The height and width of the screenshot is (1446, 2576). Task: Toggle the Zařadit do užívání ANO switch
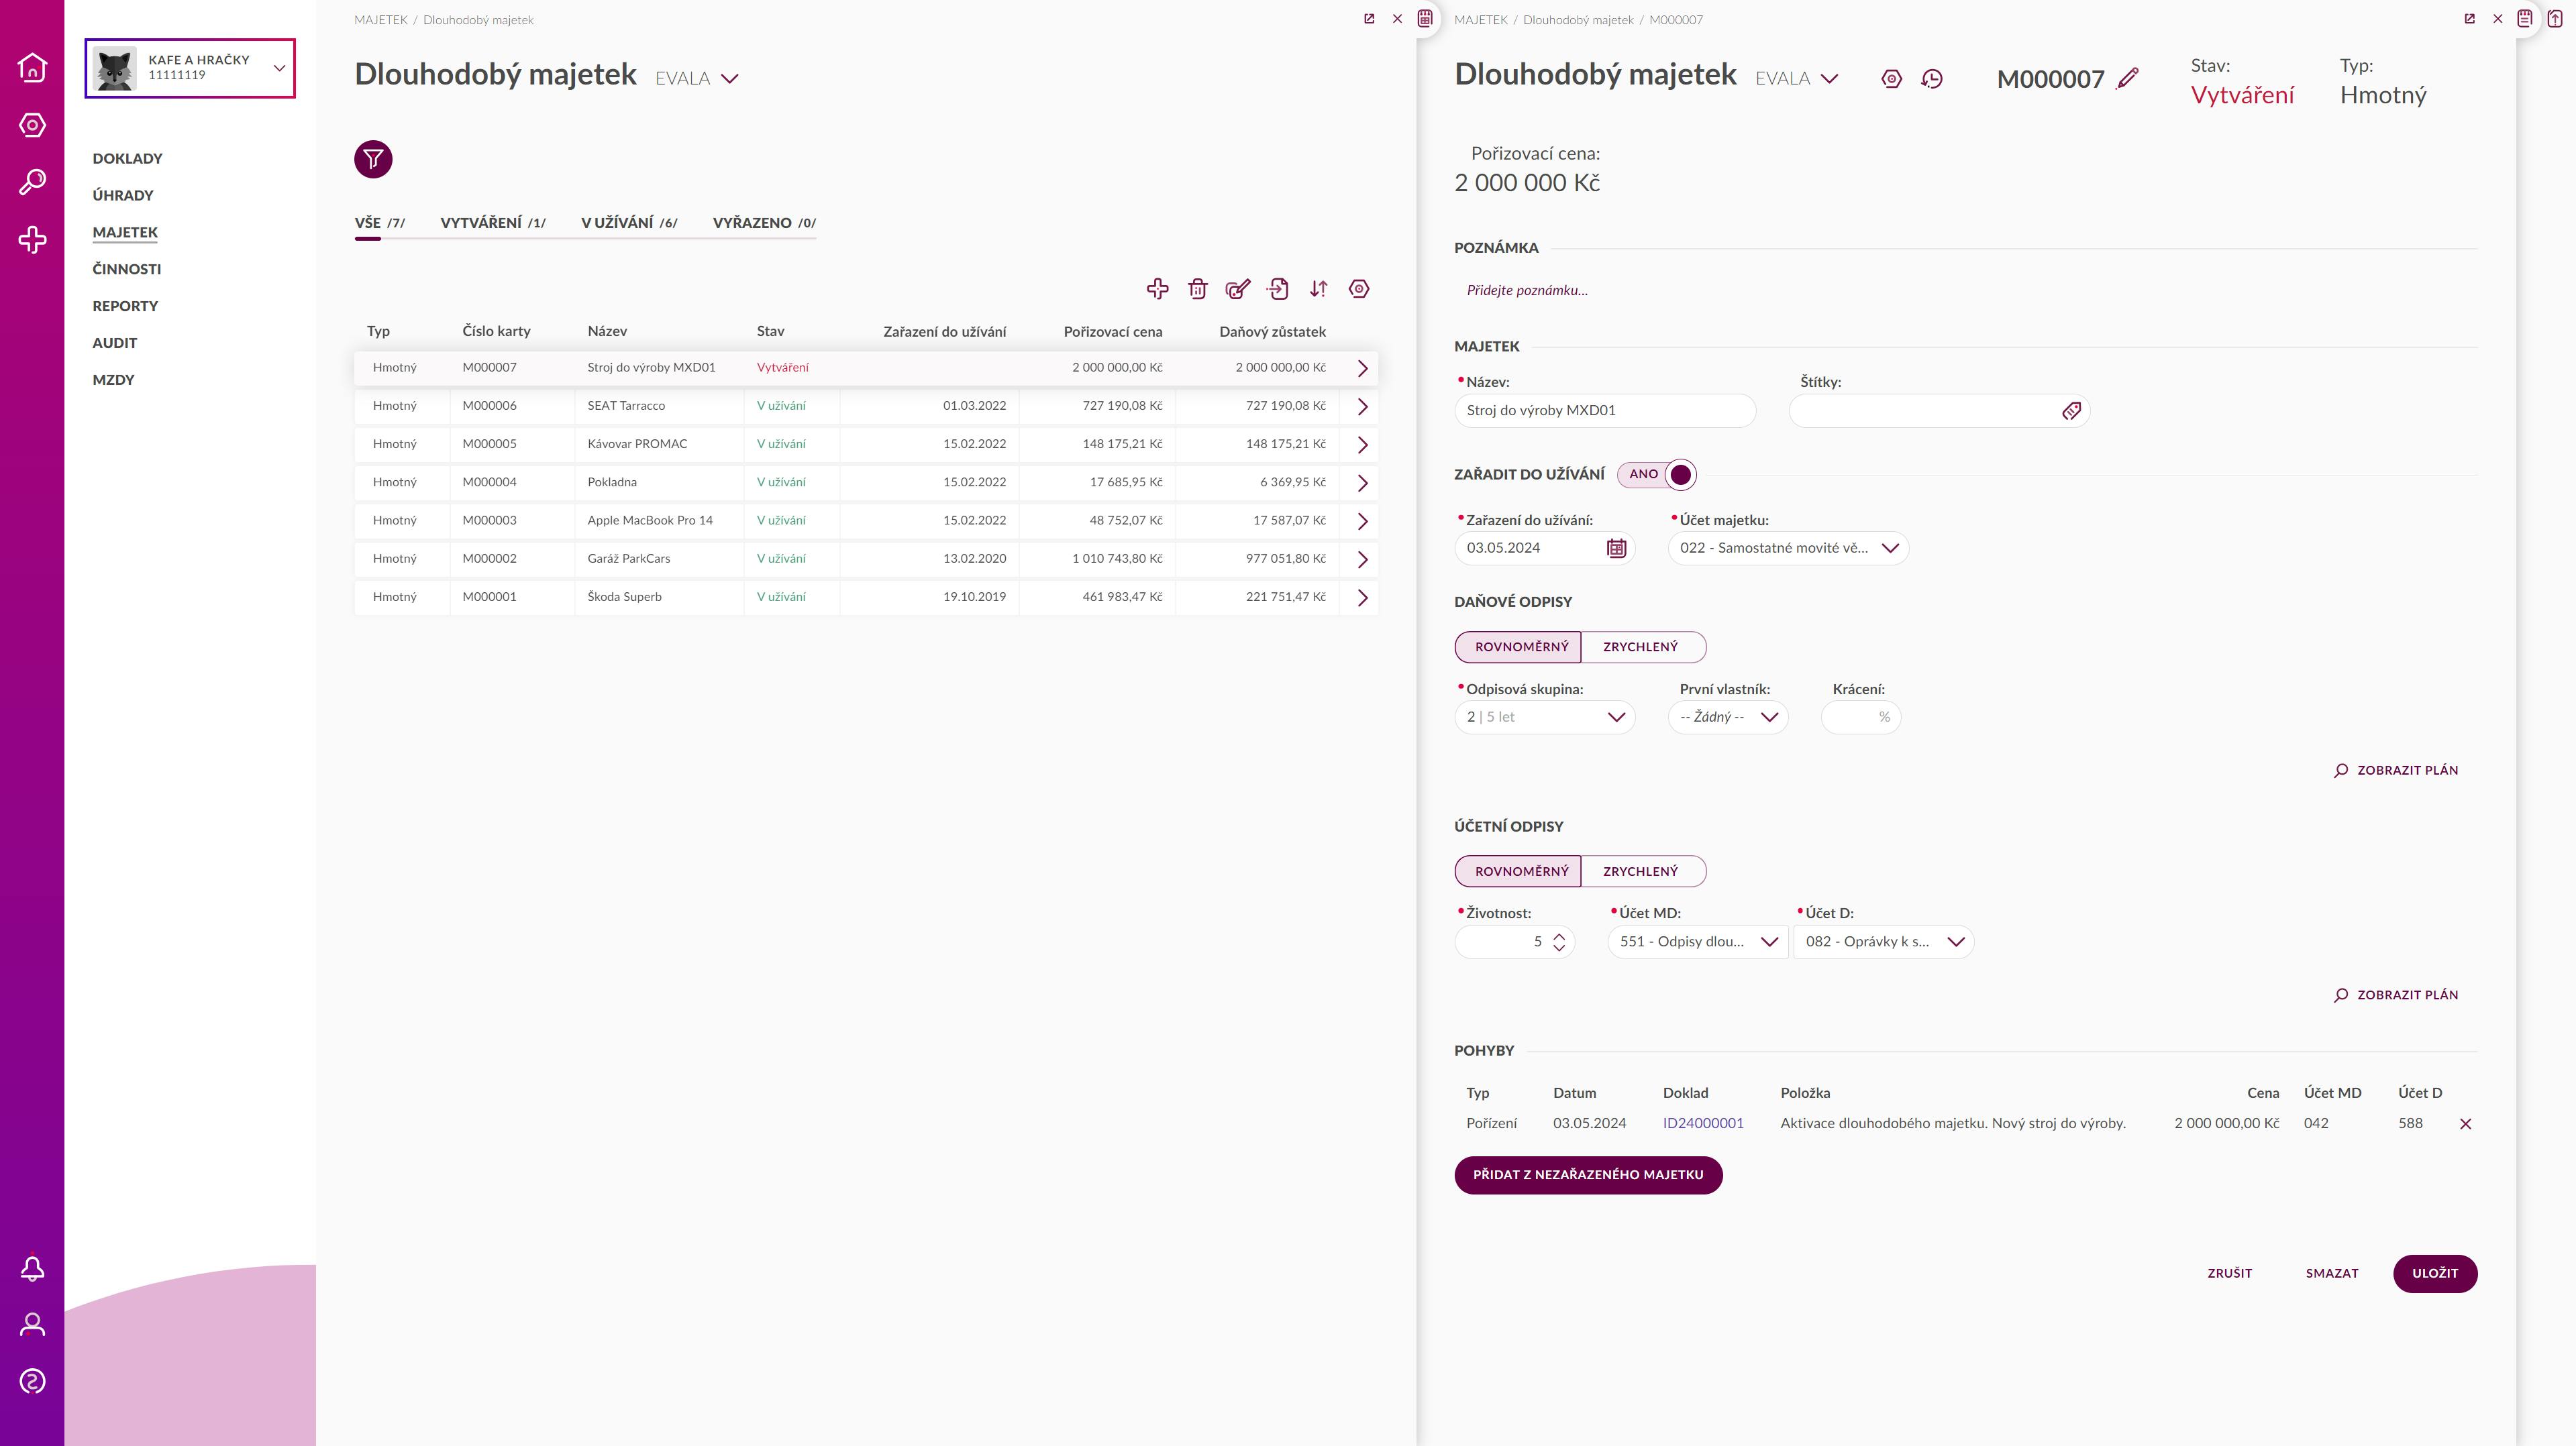(x=1657, y=475)
